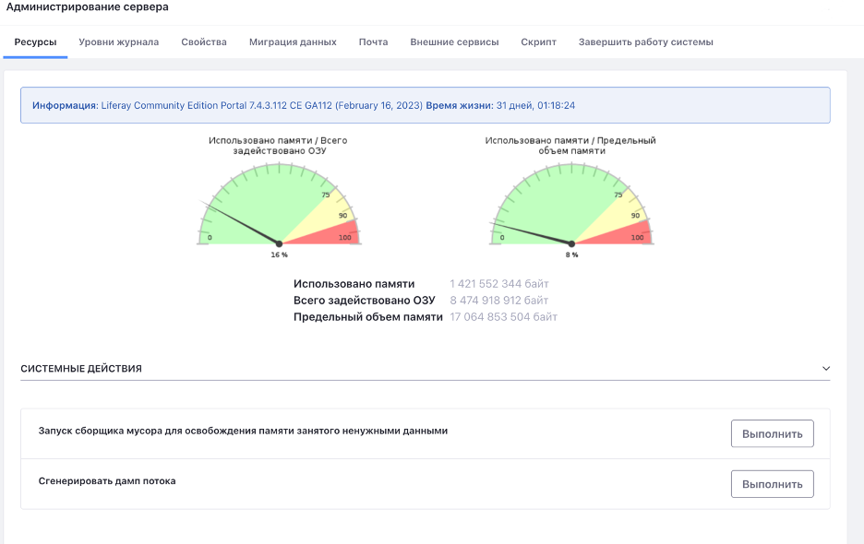The width and height of the screenshot is (864, 544).
Task: Run the garbage collector with Выполнить
Action: pos(772,433)
